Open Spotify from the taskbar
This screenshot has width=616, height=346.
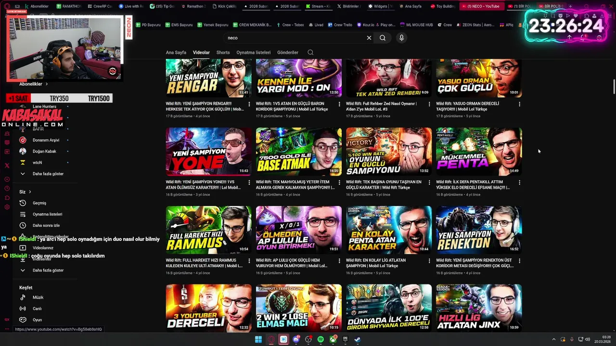pos(321,339)
